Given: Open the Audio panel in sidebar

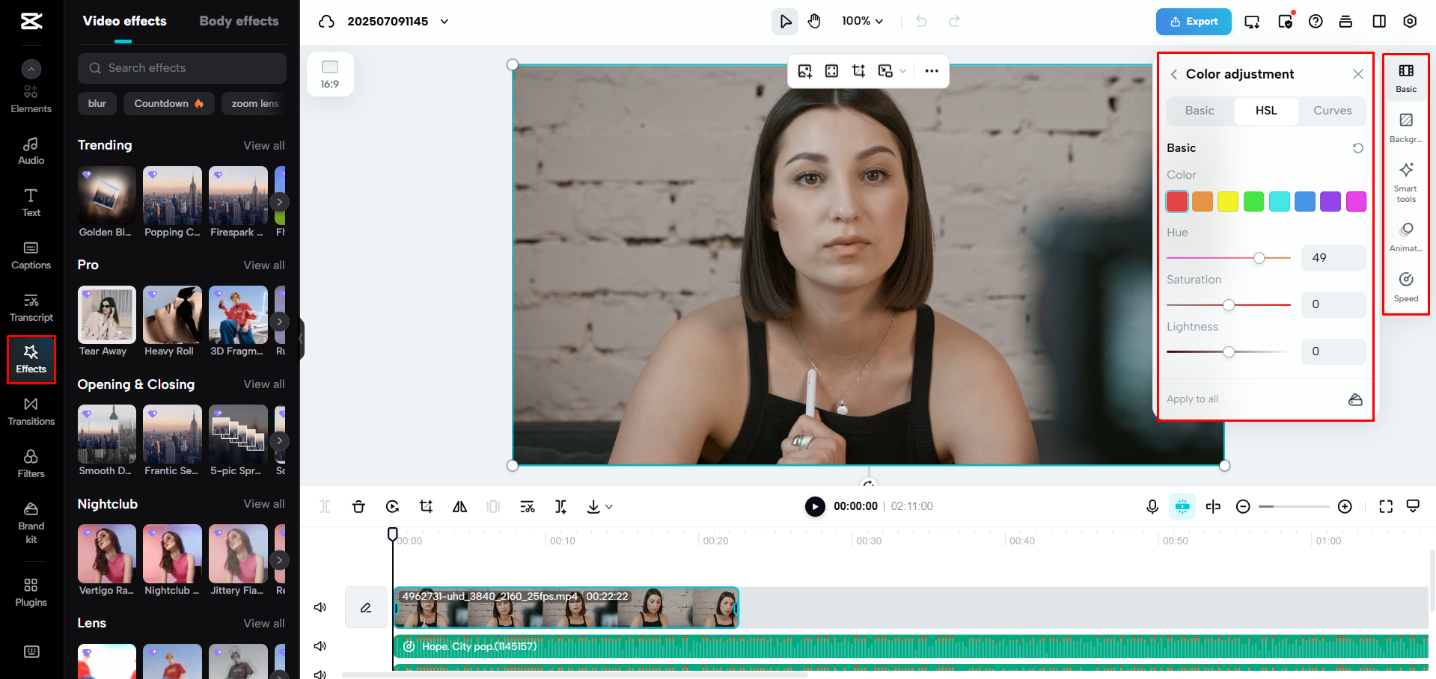Looking at the screenshot, I should tap(31, 149).
